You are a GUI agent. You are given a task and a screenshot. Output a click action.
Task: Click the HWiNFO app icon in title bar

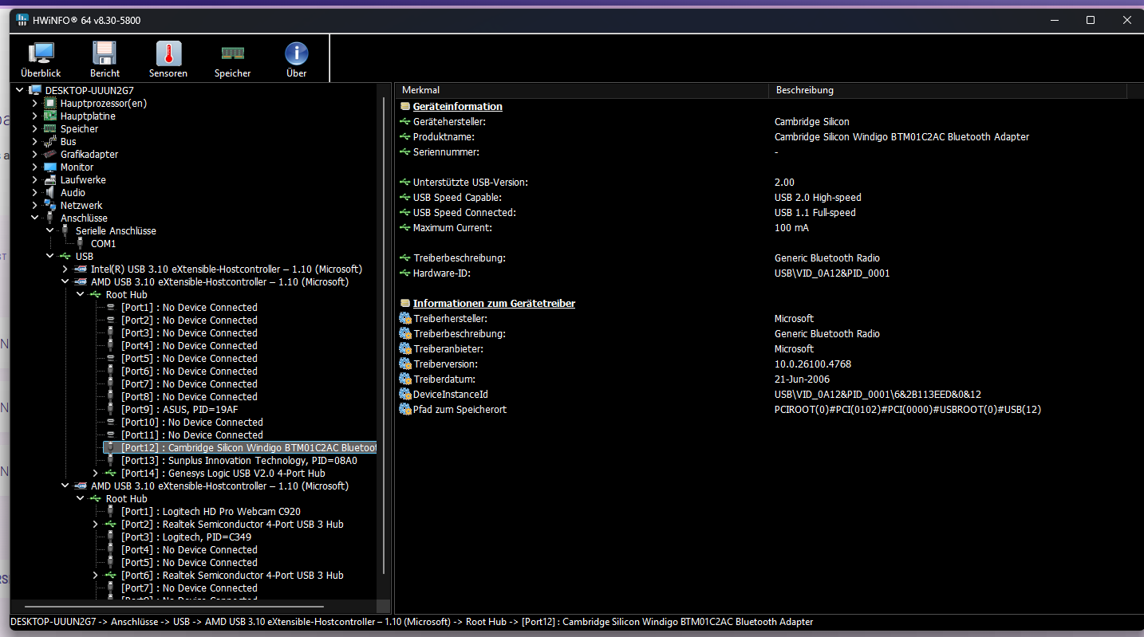click(22, 20)
